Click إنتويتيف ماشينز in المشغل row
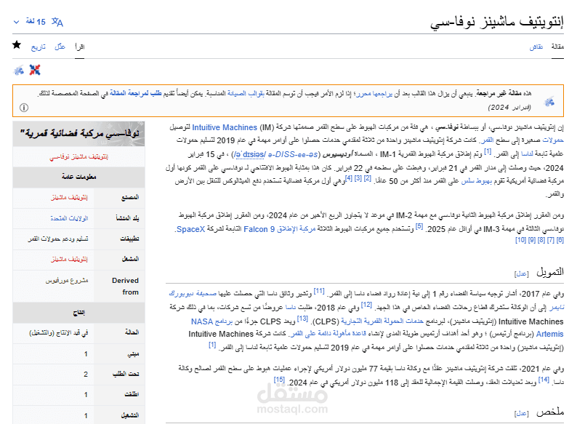This screenshot has width=585, height=424. [x=69, y=259]
